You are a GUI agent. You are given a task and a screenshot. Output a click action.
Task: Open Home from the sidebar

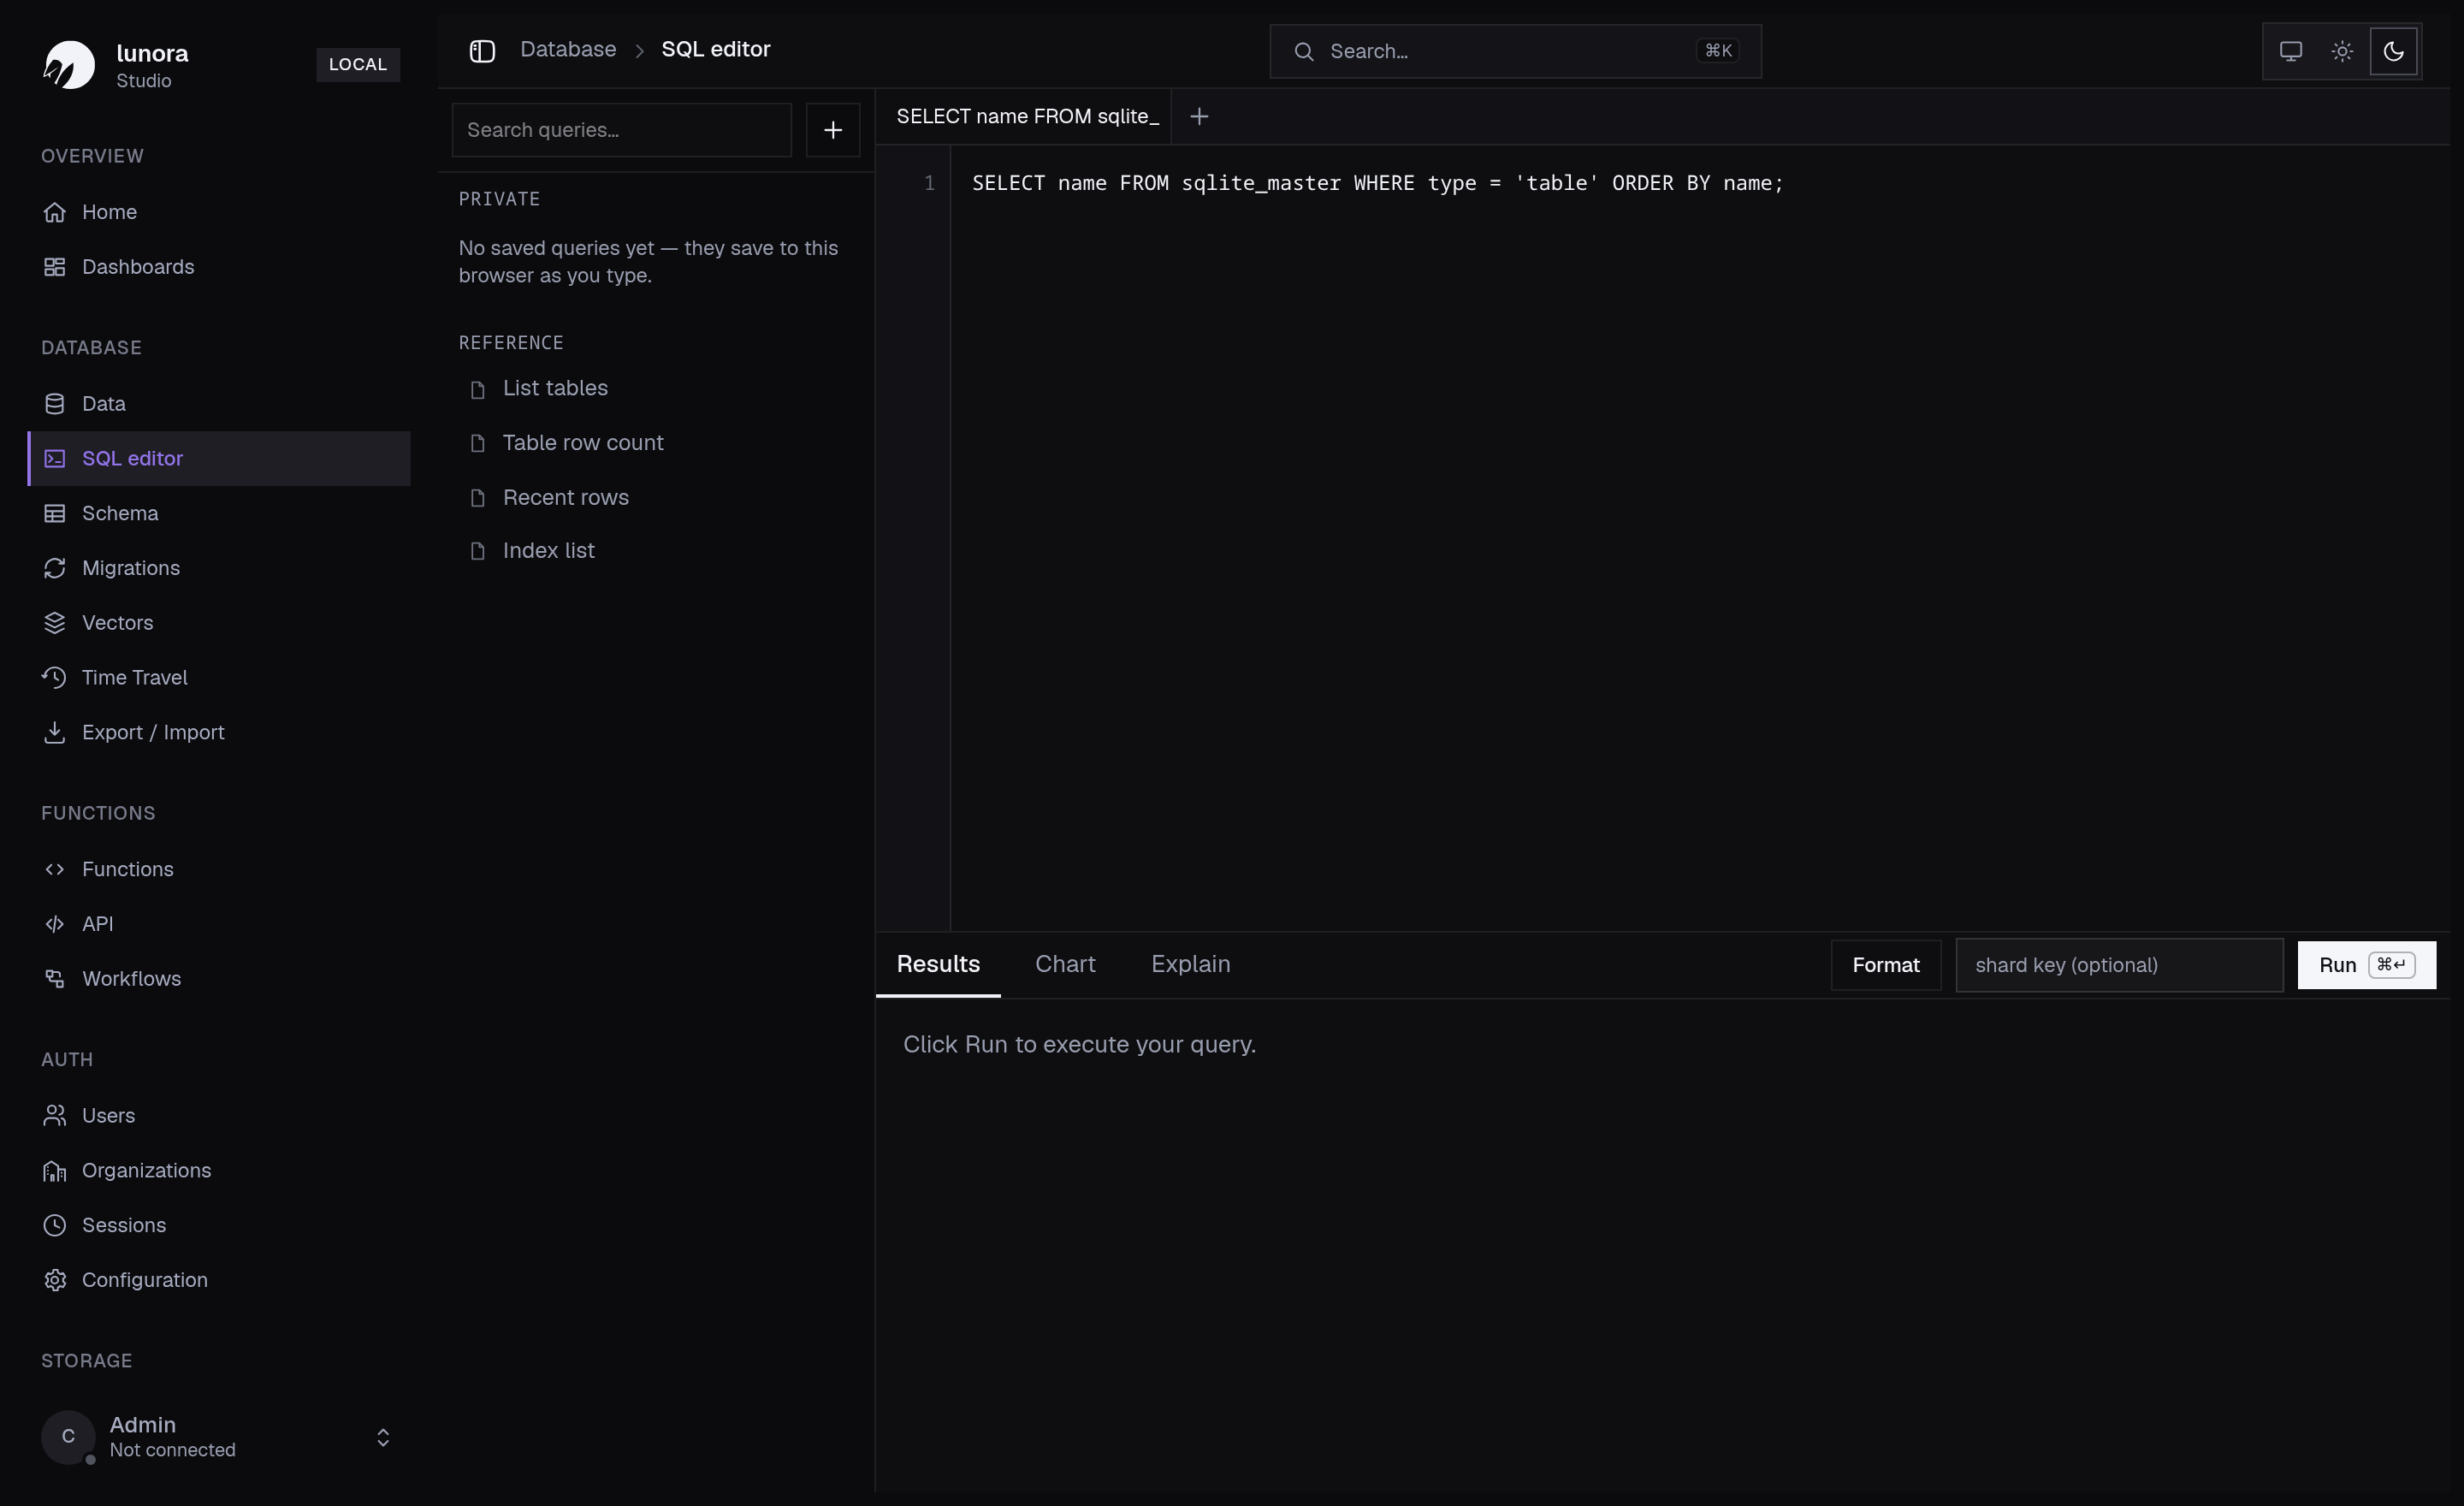[219, 212]
